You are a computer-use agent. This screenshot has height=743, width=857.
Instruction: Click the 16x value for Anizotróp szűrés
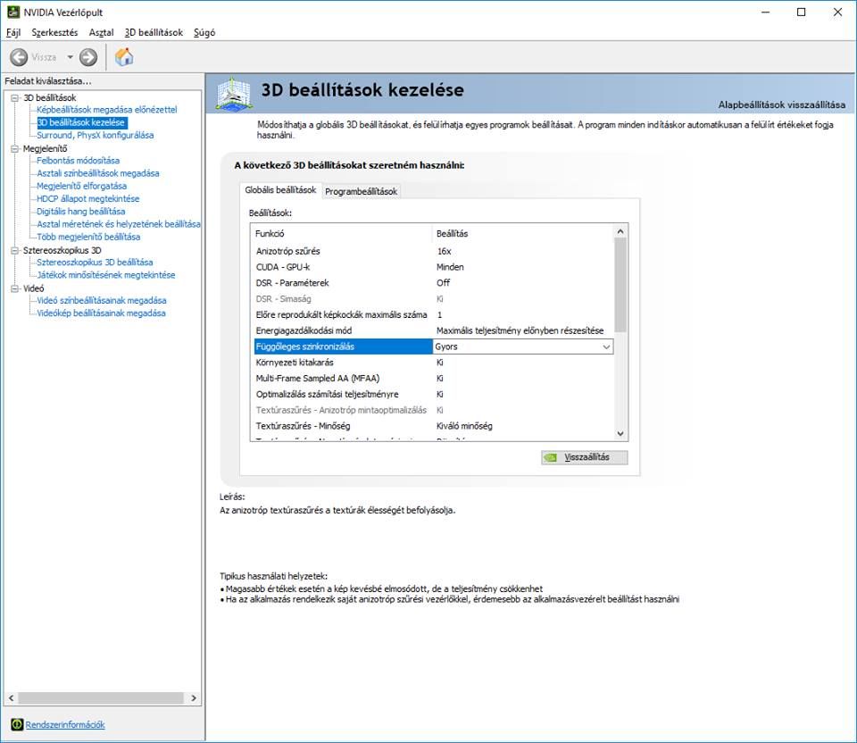(x=444, y=252)
